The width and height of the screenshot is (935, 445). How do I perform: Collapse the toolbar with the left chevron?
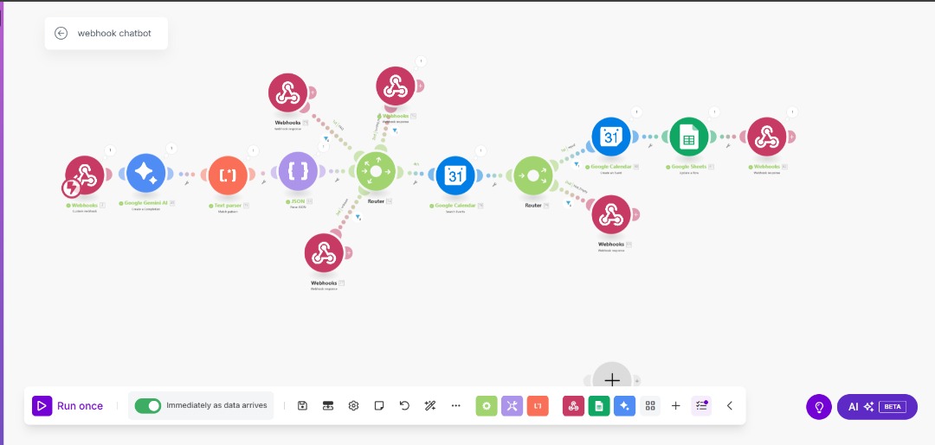tap(729, 406)
